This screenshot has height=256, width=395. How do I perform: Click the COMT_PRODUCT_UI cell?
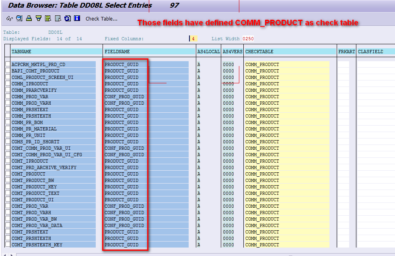coord(53,200)
